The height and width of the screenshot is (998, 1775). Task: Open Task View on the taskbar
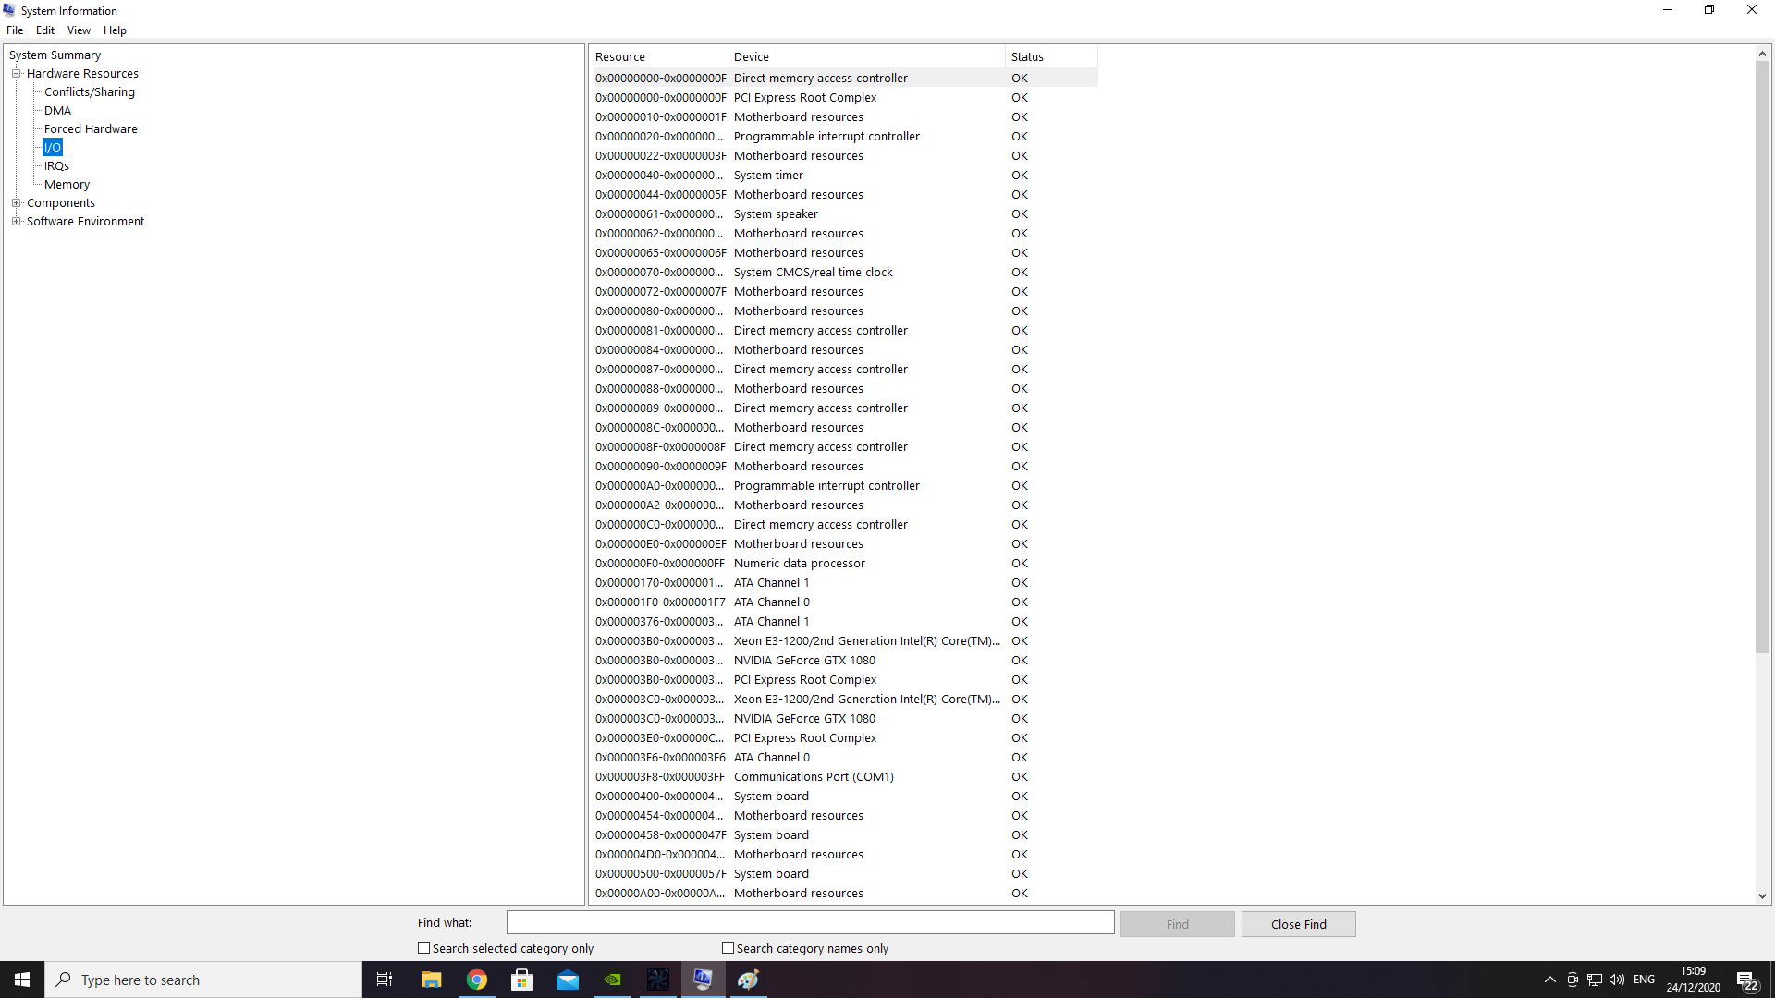385,980
